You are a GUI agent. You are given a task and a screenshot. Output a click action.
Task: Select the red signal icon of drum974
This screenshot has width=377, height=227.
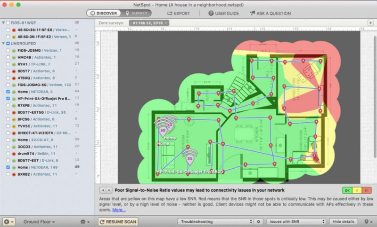coord(14,154)
